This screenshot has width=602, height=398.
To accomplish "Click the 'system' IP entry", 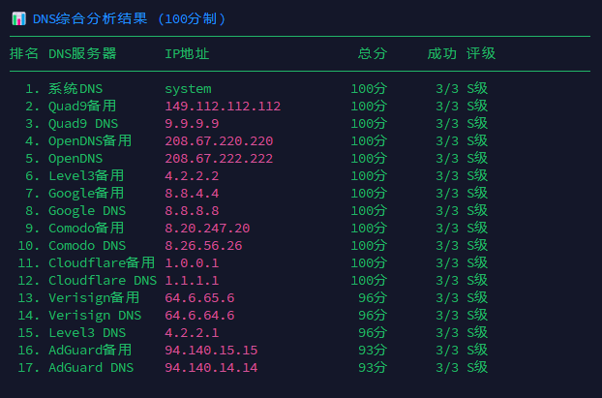I will pos(188,89).
